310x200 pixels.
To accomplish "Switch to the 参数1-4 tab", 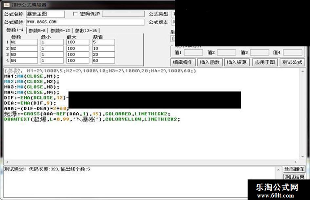I will (15, 30).
